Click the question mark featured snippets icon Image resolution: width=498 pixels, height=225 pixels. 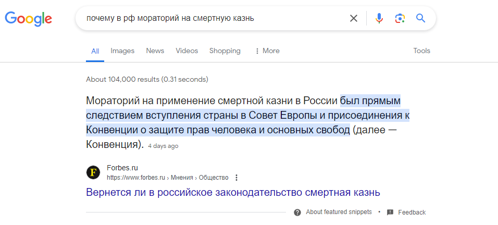[297, 213]
